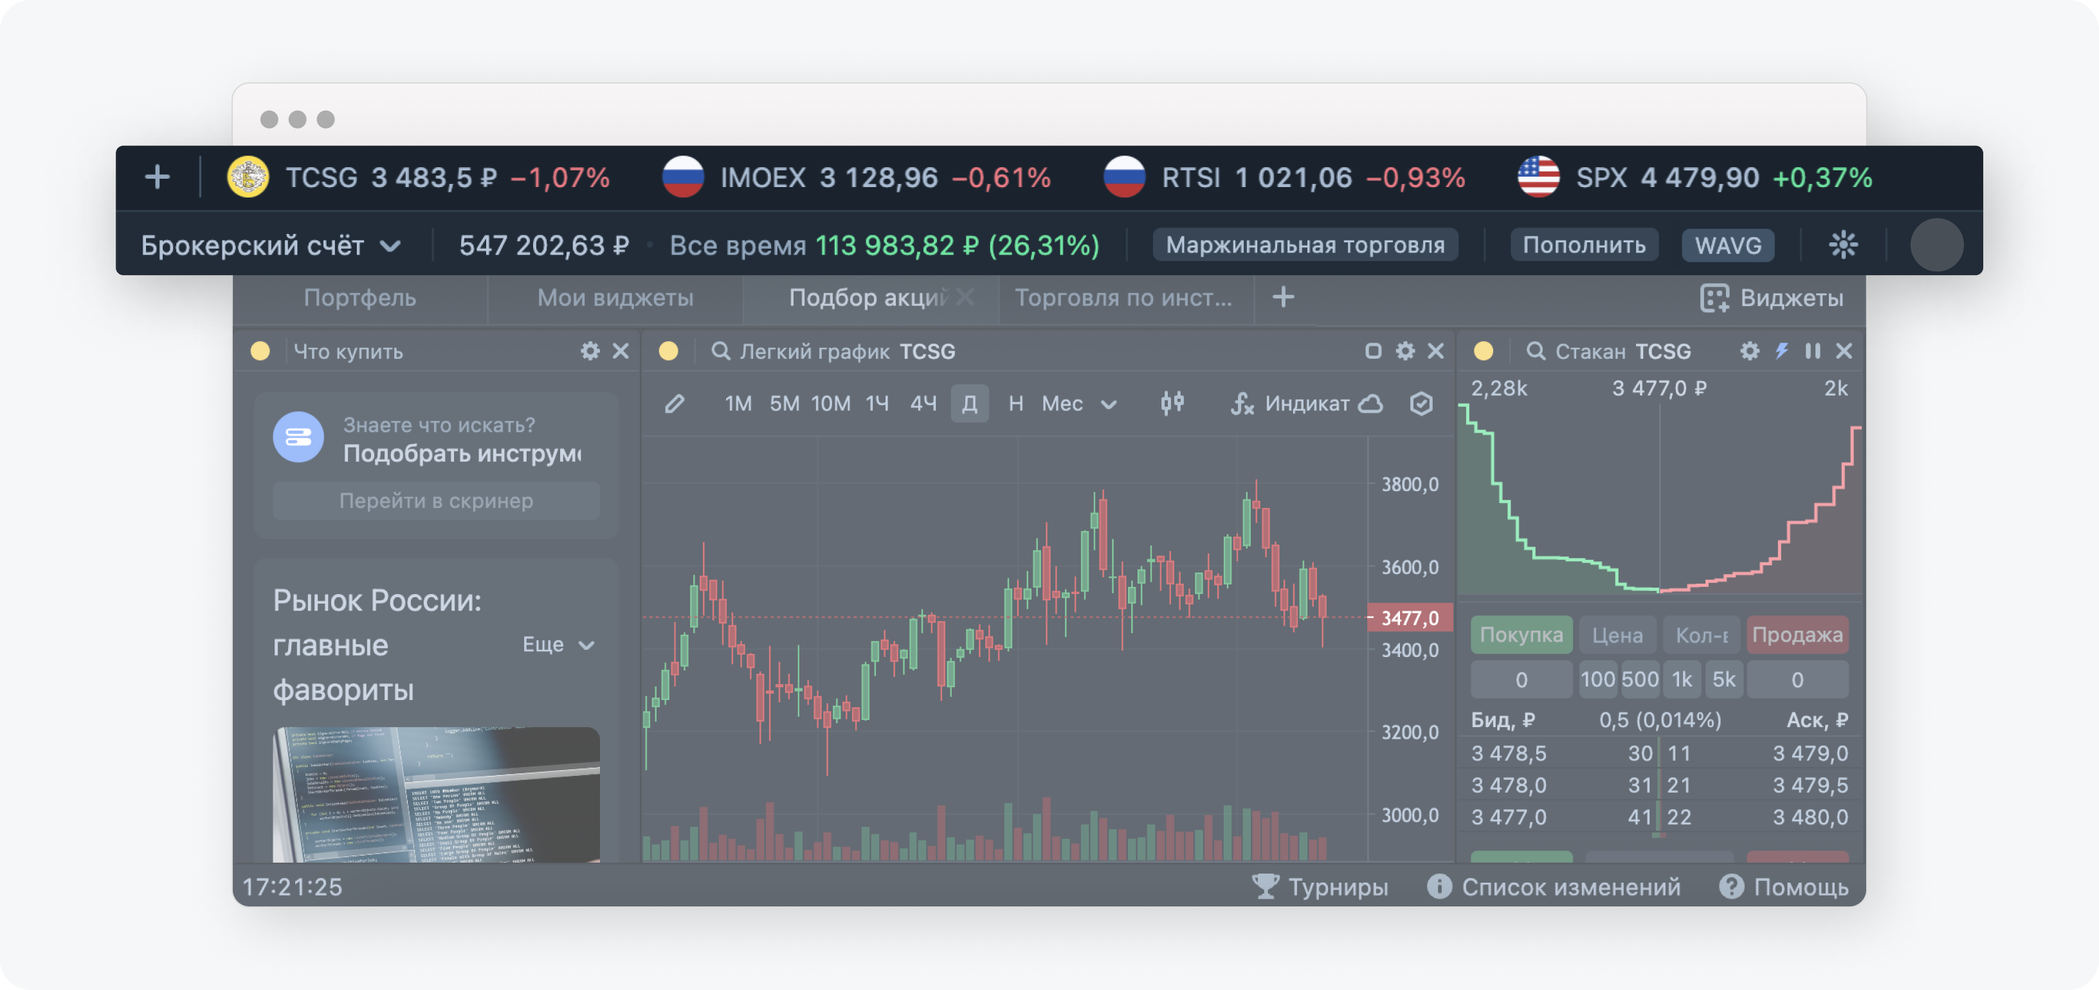Click the theme sun icon in the account bar
Image resolution: width=2099 pixels, height=990 pixels.
(x=1842, y=244)
